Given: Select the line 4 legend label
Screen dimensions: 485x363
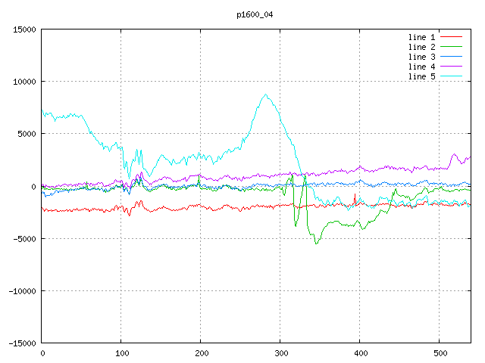Looking at the screenshot, I should [421, 67].
